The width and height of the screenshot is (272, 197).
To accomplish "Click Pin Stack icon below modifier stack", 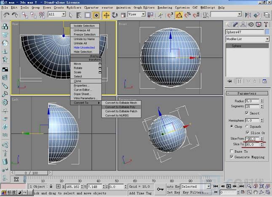I will [229, 81].
